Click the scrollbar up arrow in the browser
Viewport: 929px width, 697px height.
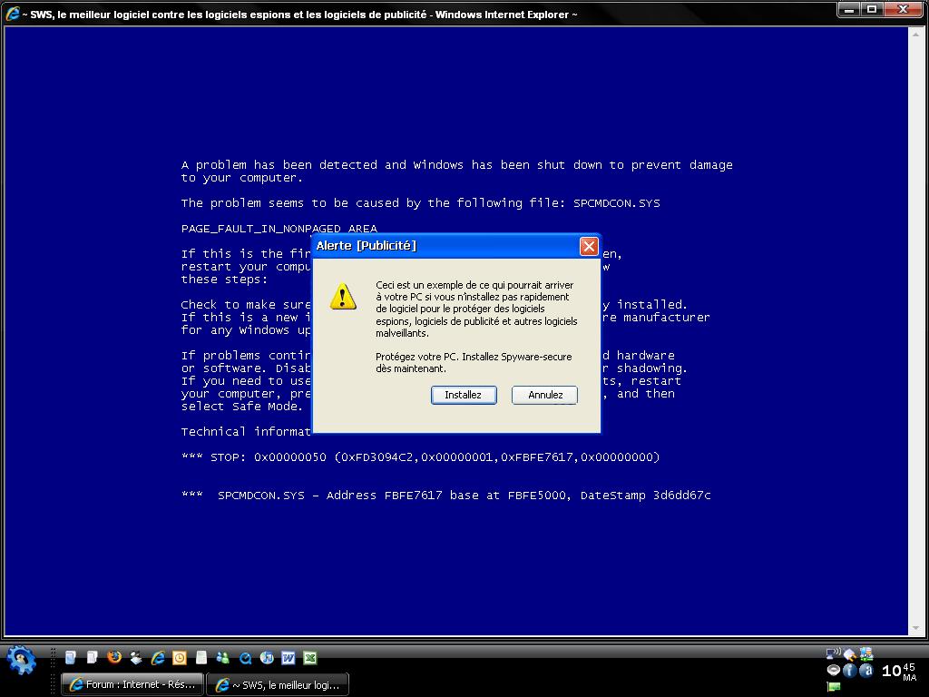[x=915, y=34]
